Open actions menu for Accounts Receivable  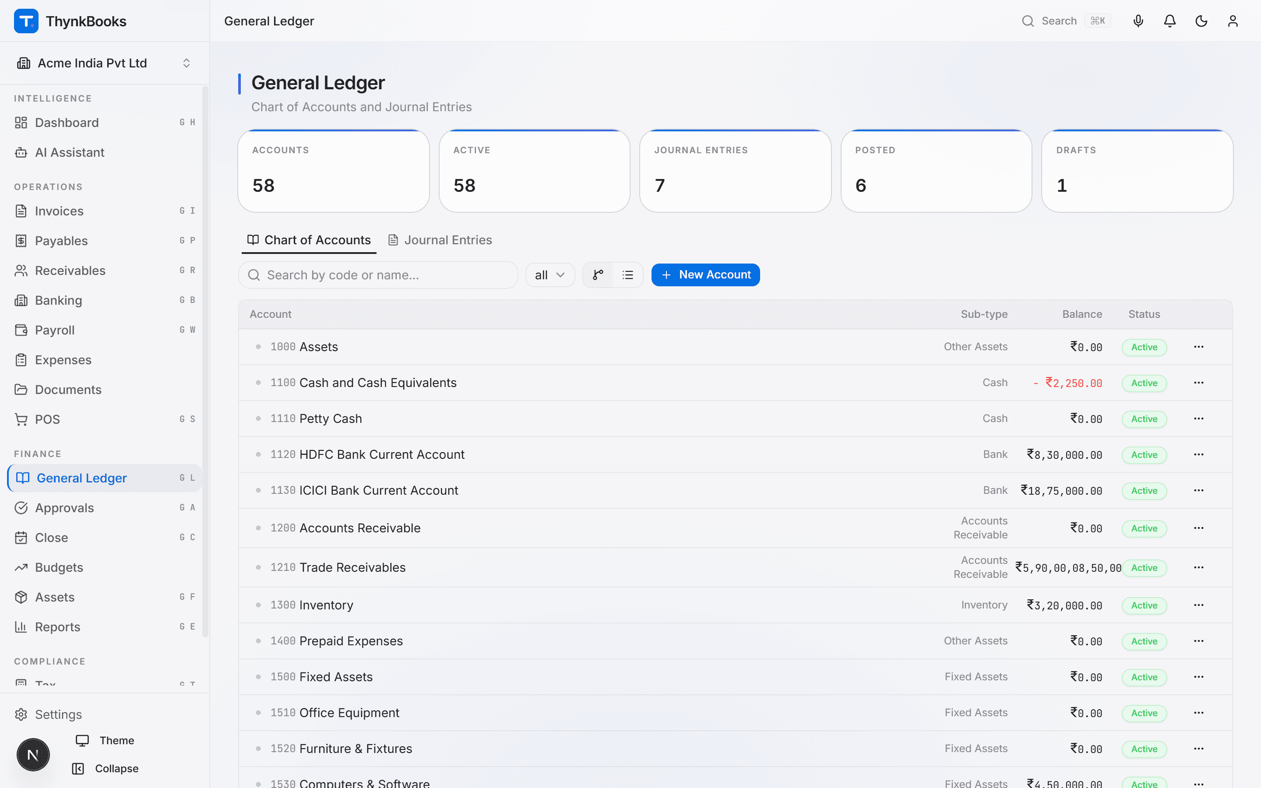tap(1198, 528)
